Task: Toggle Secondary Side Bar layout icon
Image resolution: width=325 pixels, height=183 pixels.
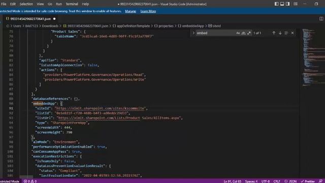Action: point(288,4)
